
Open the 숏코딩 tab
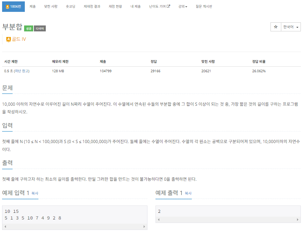[x=71, y=7]
